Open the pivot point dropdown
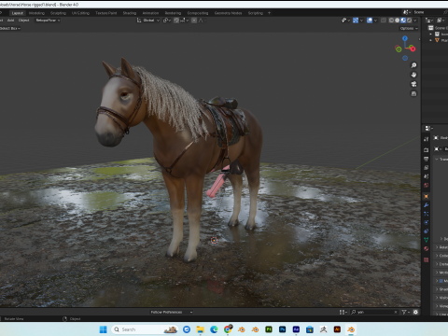 pos(167,21)
